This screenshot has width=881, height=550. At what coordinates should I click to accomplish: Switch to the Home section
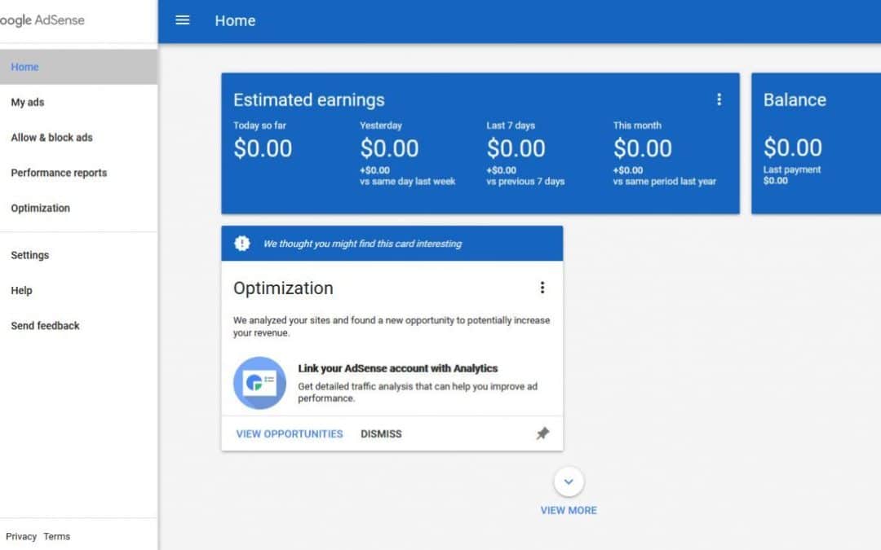[x=24, y=66]
